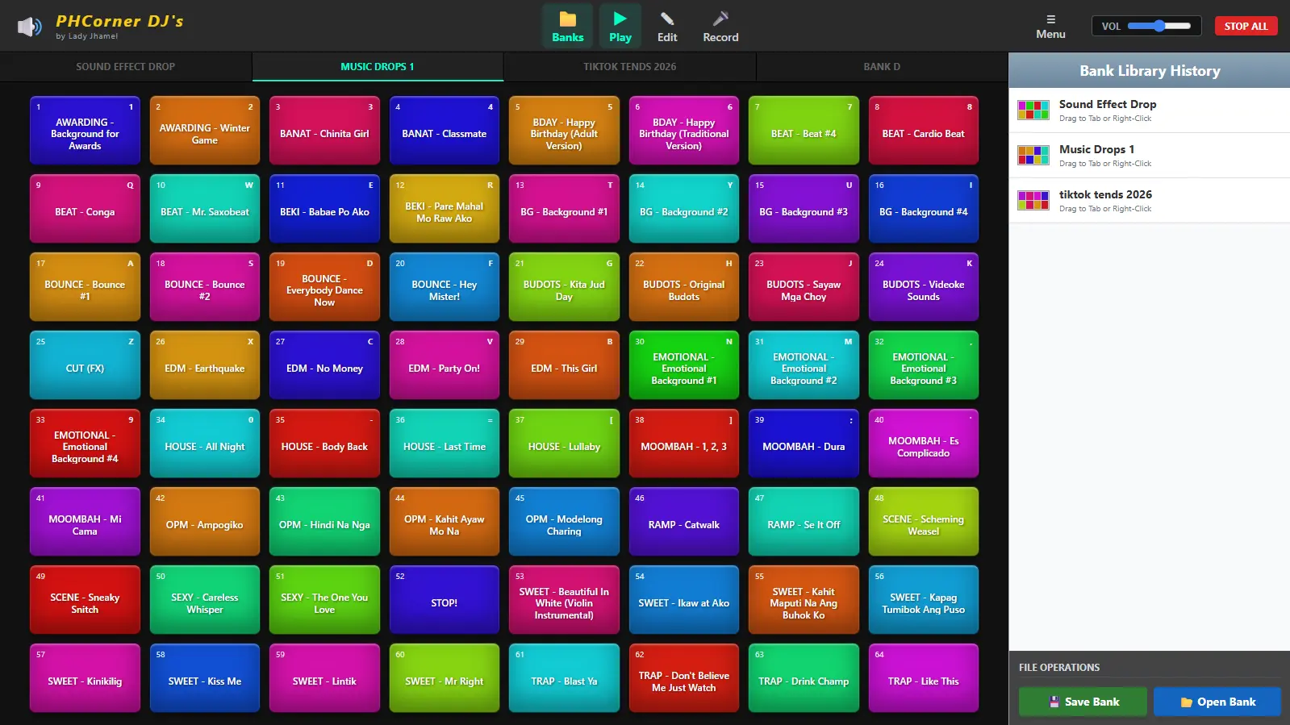Select Music Drops 1 bank thumbnail
The image size is (1290, 725).
(x=1033, y=155)
